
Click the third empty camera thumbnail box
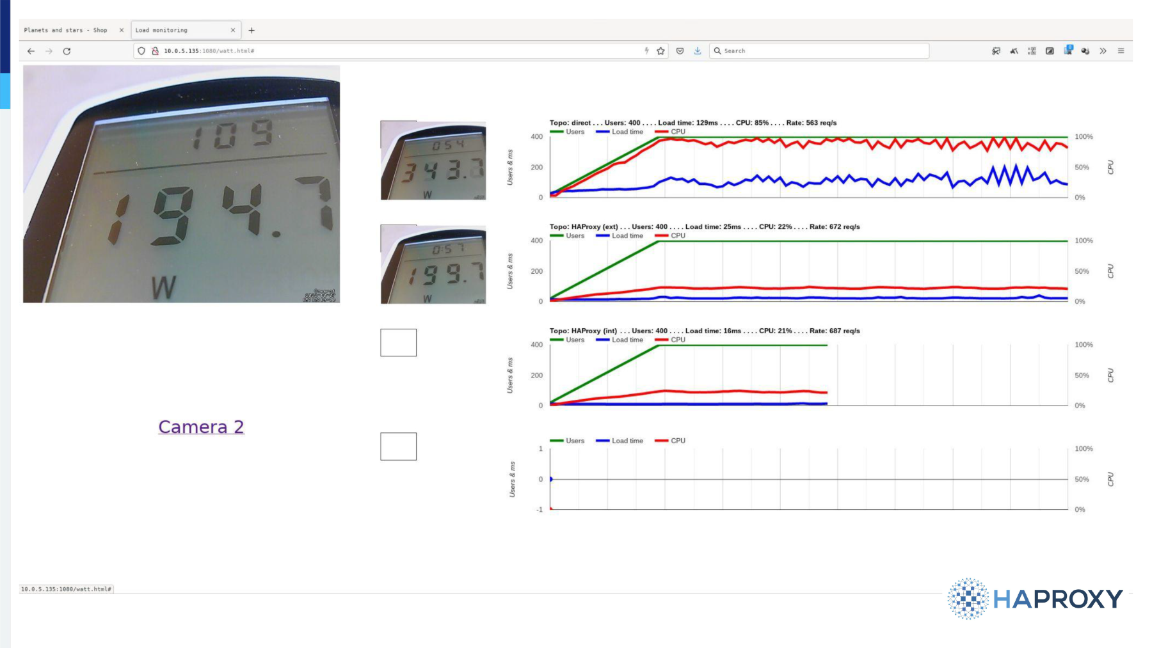(398, 342)
